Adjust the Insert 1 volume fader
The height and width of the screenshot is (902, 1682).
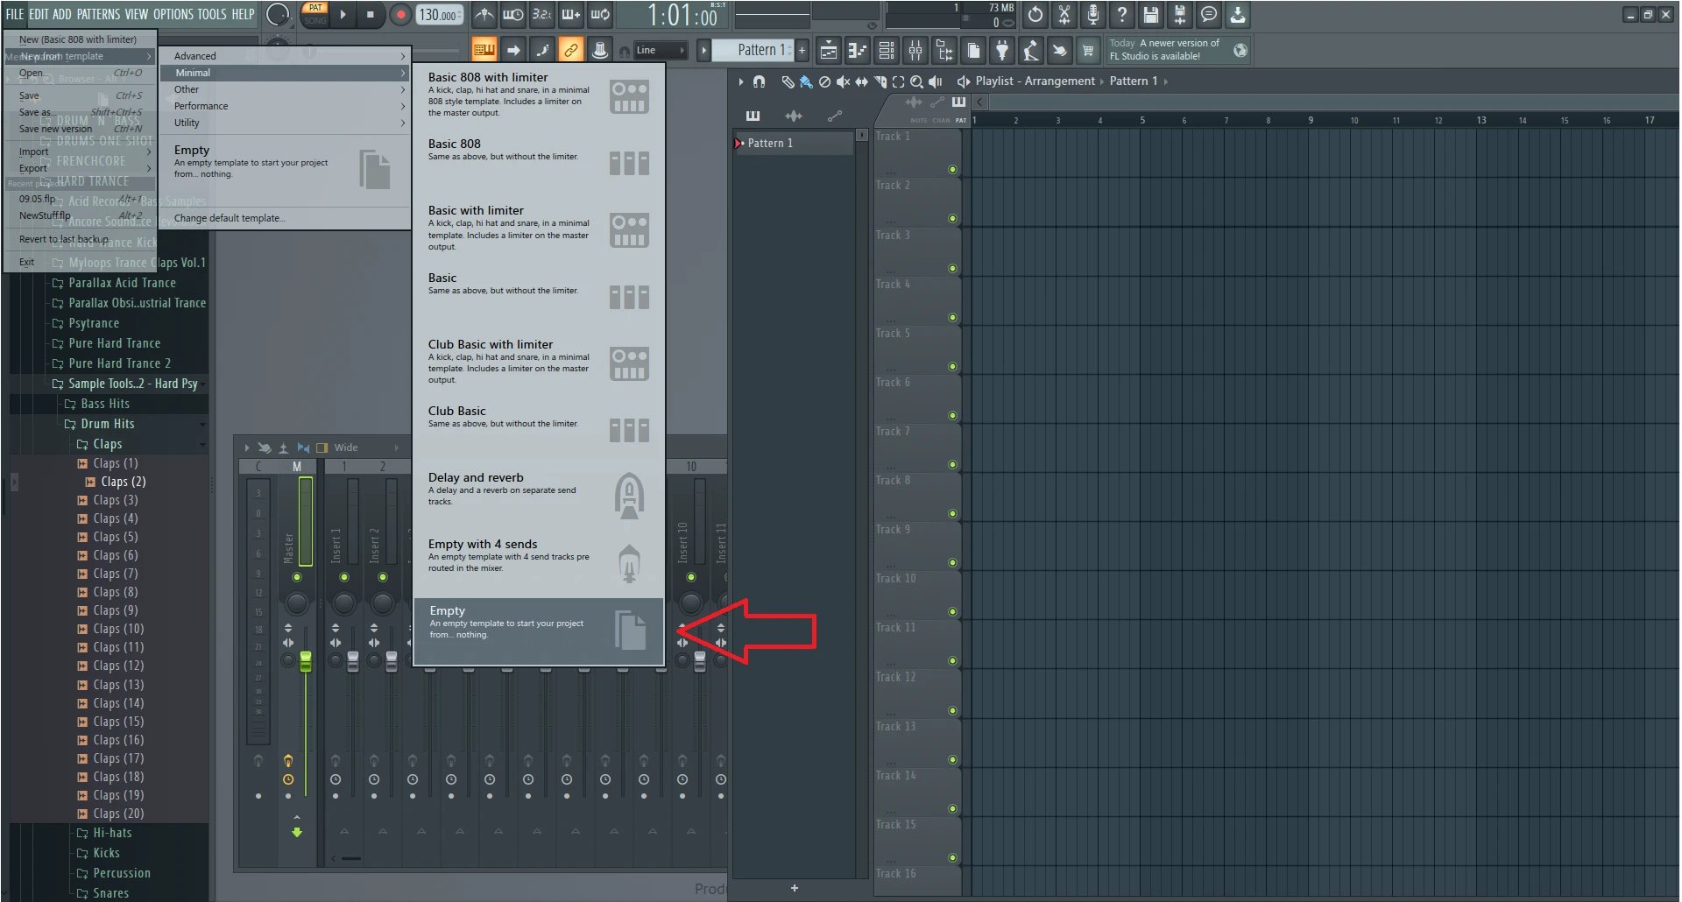click(353, 661)
